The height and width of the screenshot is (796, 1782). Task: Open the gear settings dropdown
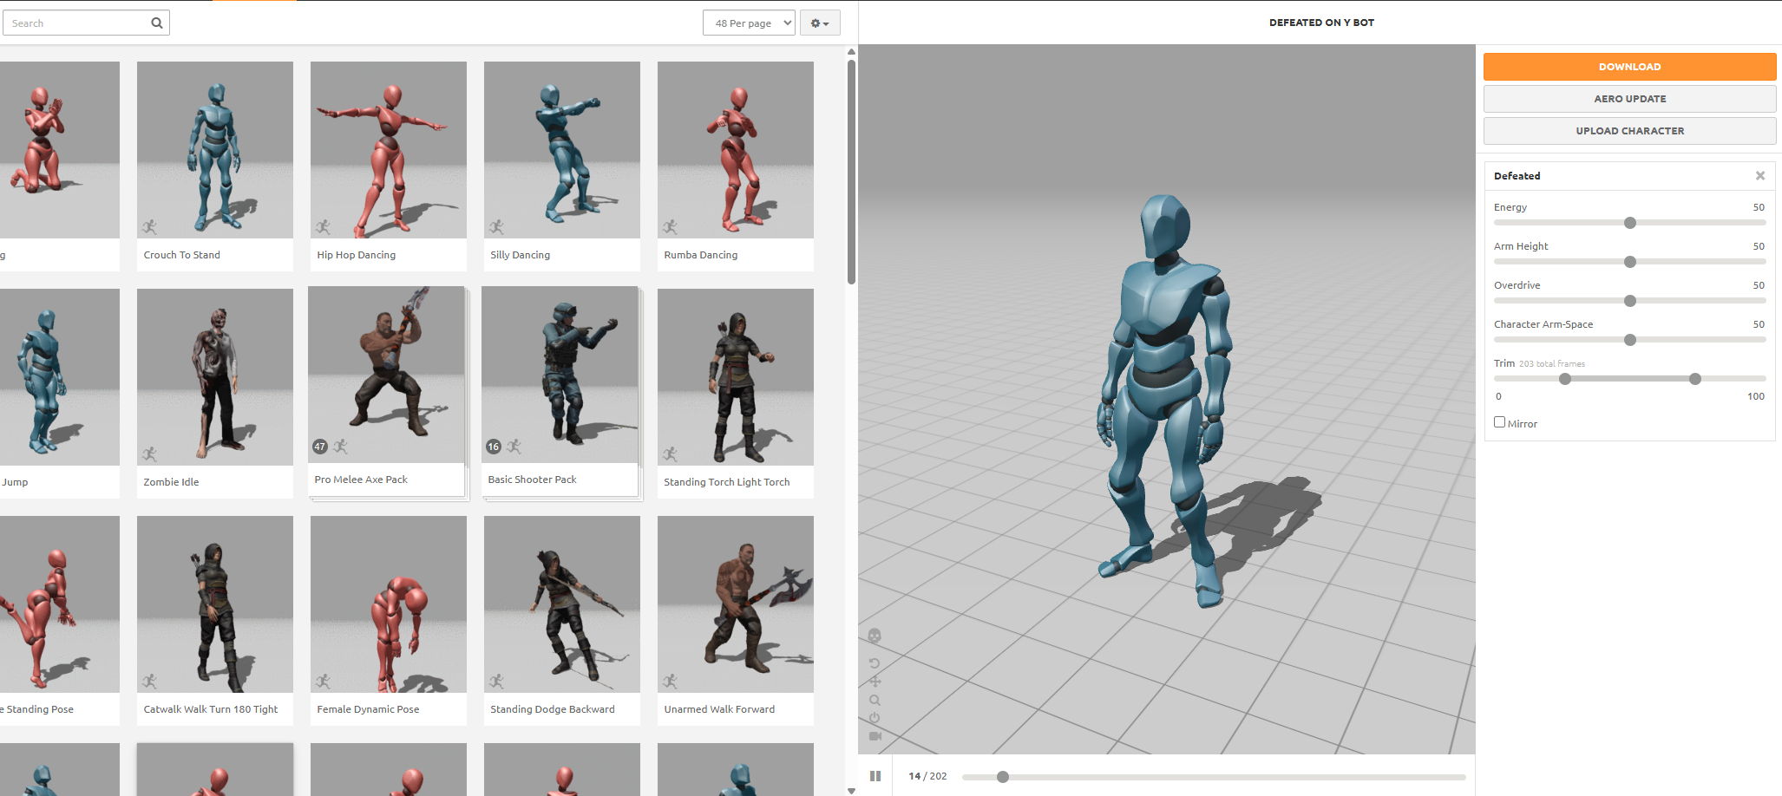820,23
